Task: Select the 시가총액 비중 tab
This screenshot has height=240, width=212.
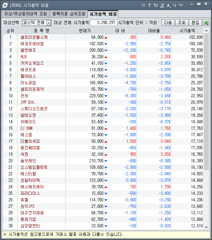Action: (103, 14)
